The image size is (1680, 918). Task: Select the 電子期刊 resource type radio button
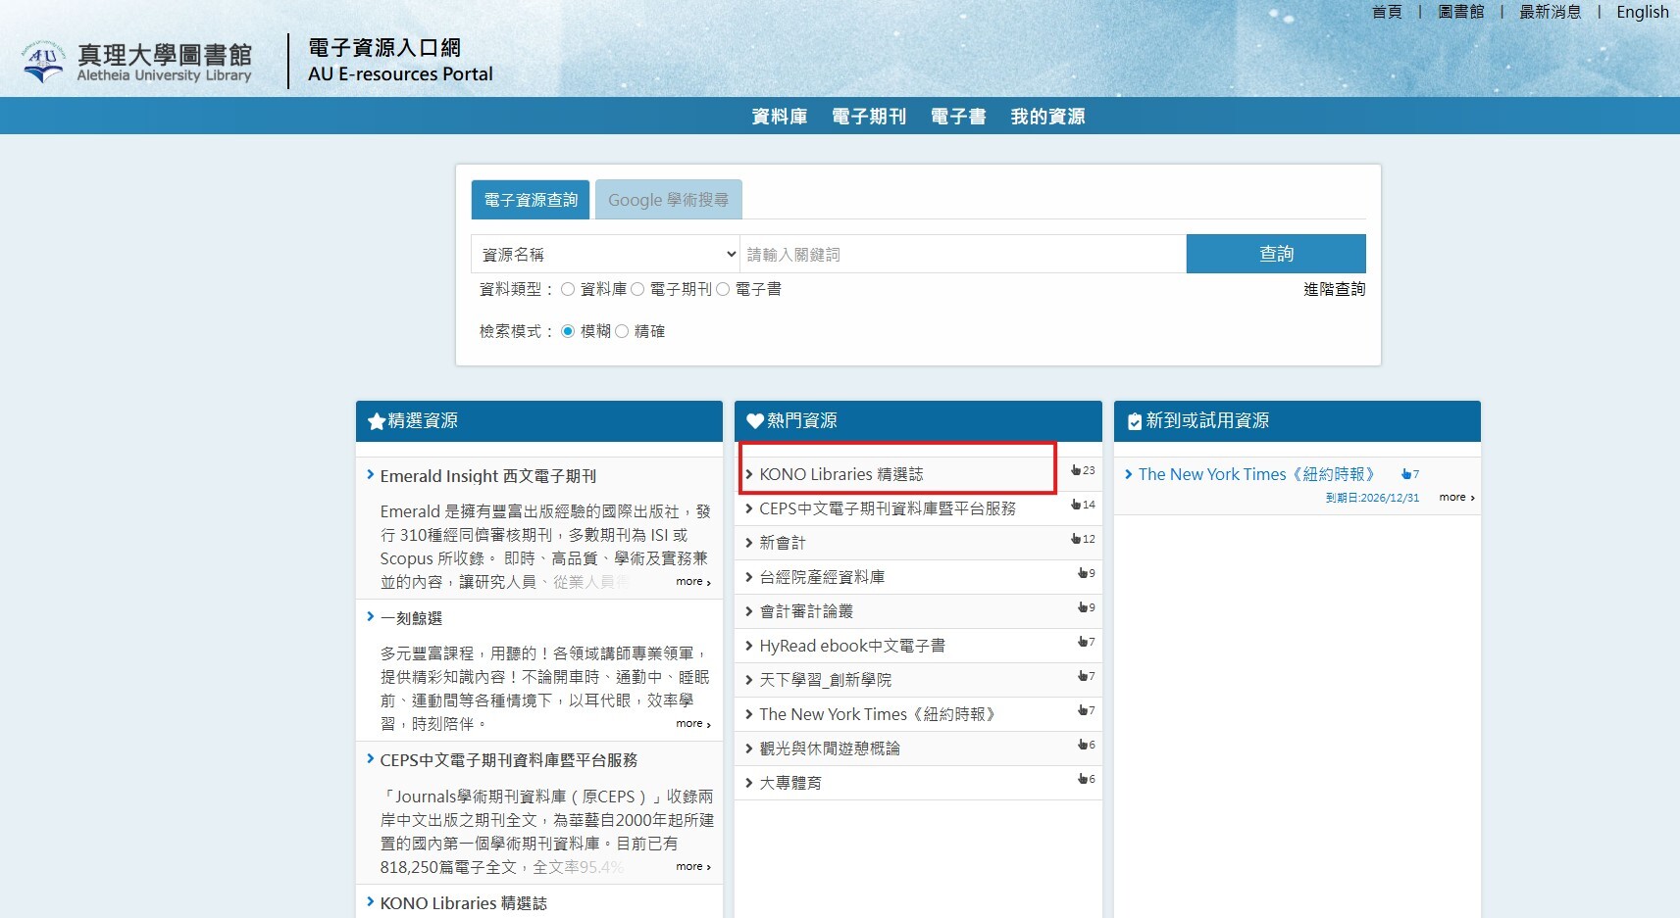coord(637,289)
